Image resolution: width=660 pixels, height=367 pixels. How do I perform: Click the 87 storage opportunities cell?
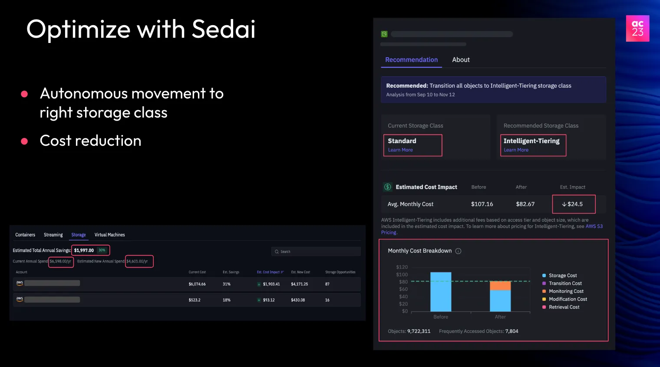tap(327, 284)
